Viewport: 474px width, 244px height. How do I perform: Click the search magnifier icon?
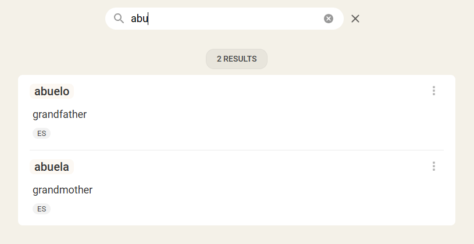tap(119, 19)
